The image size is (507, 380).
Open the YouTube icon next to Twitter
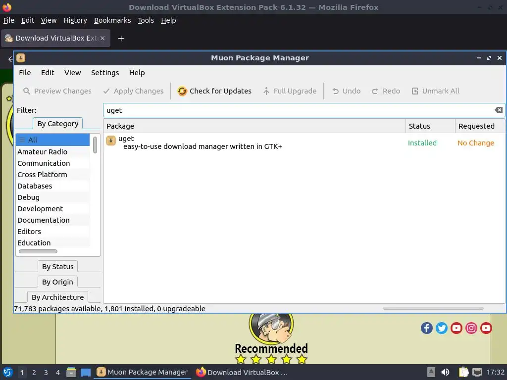pyautogui.click(x=456, y=328)
